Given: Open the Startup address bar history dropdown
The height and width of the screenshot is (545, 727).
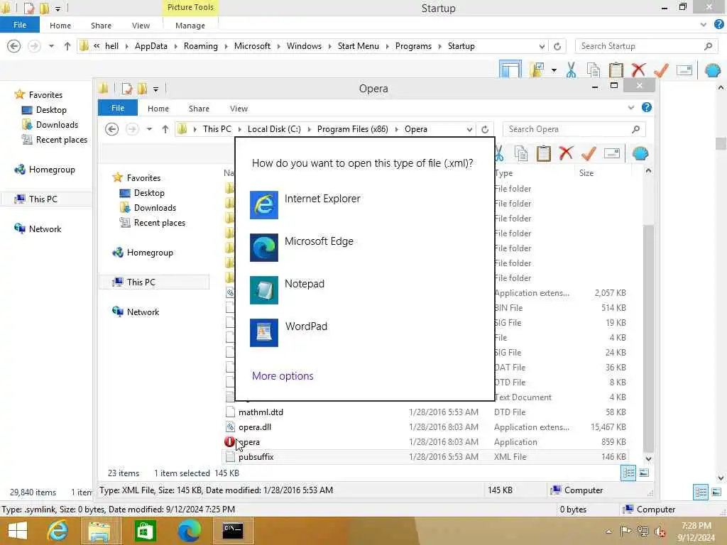Looking at the screenshot, I should [542, 46].
